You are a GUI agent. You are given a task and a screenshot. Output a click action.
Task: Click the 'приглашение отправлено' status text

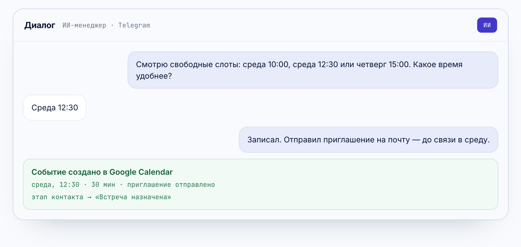pyautogui.click(x=171, y=185)
